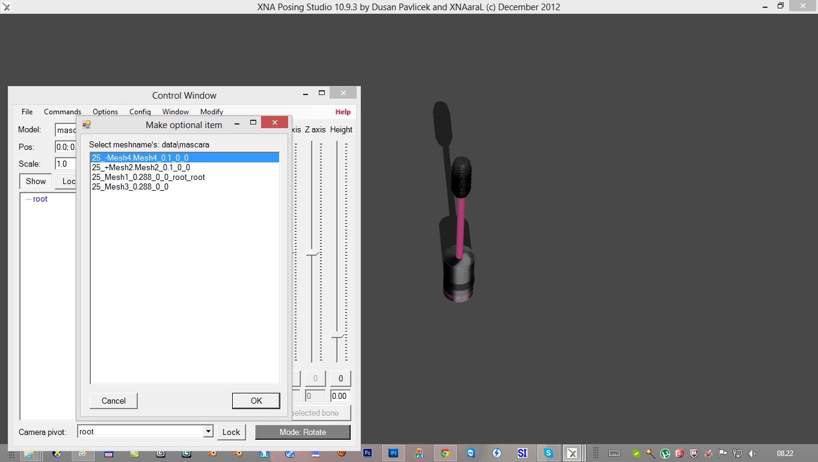Open the red Help menu

(x=343, y=112)
